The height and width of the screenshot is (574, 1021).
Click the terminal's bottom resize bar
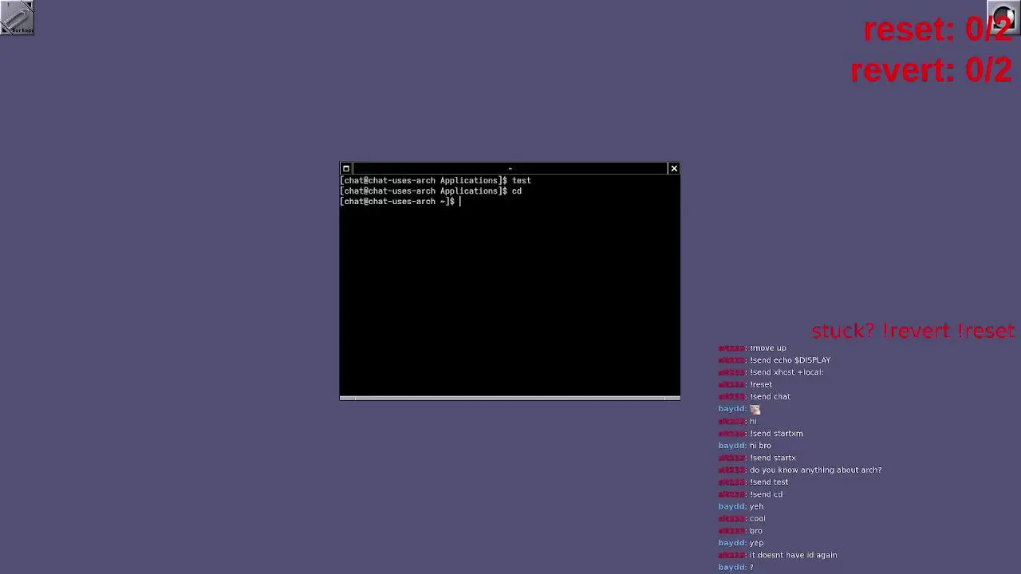coord(510,397)
